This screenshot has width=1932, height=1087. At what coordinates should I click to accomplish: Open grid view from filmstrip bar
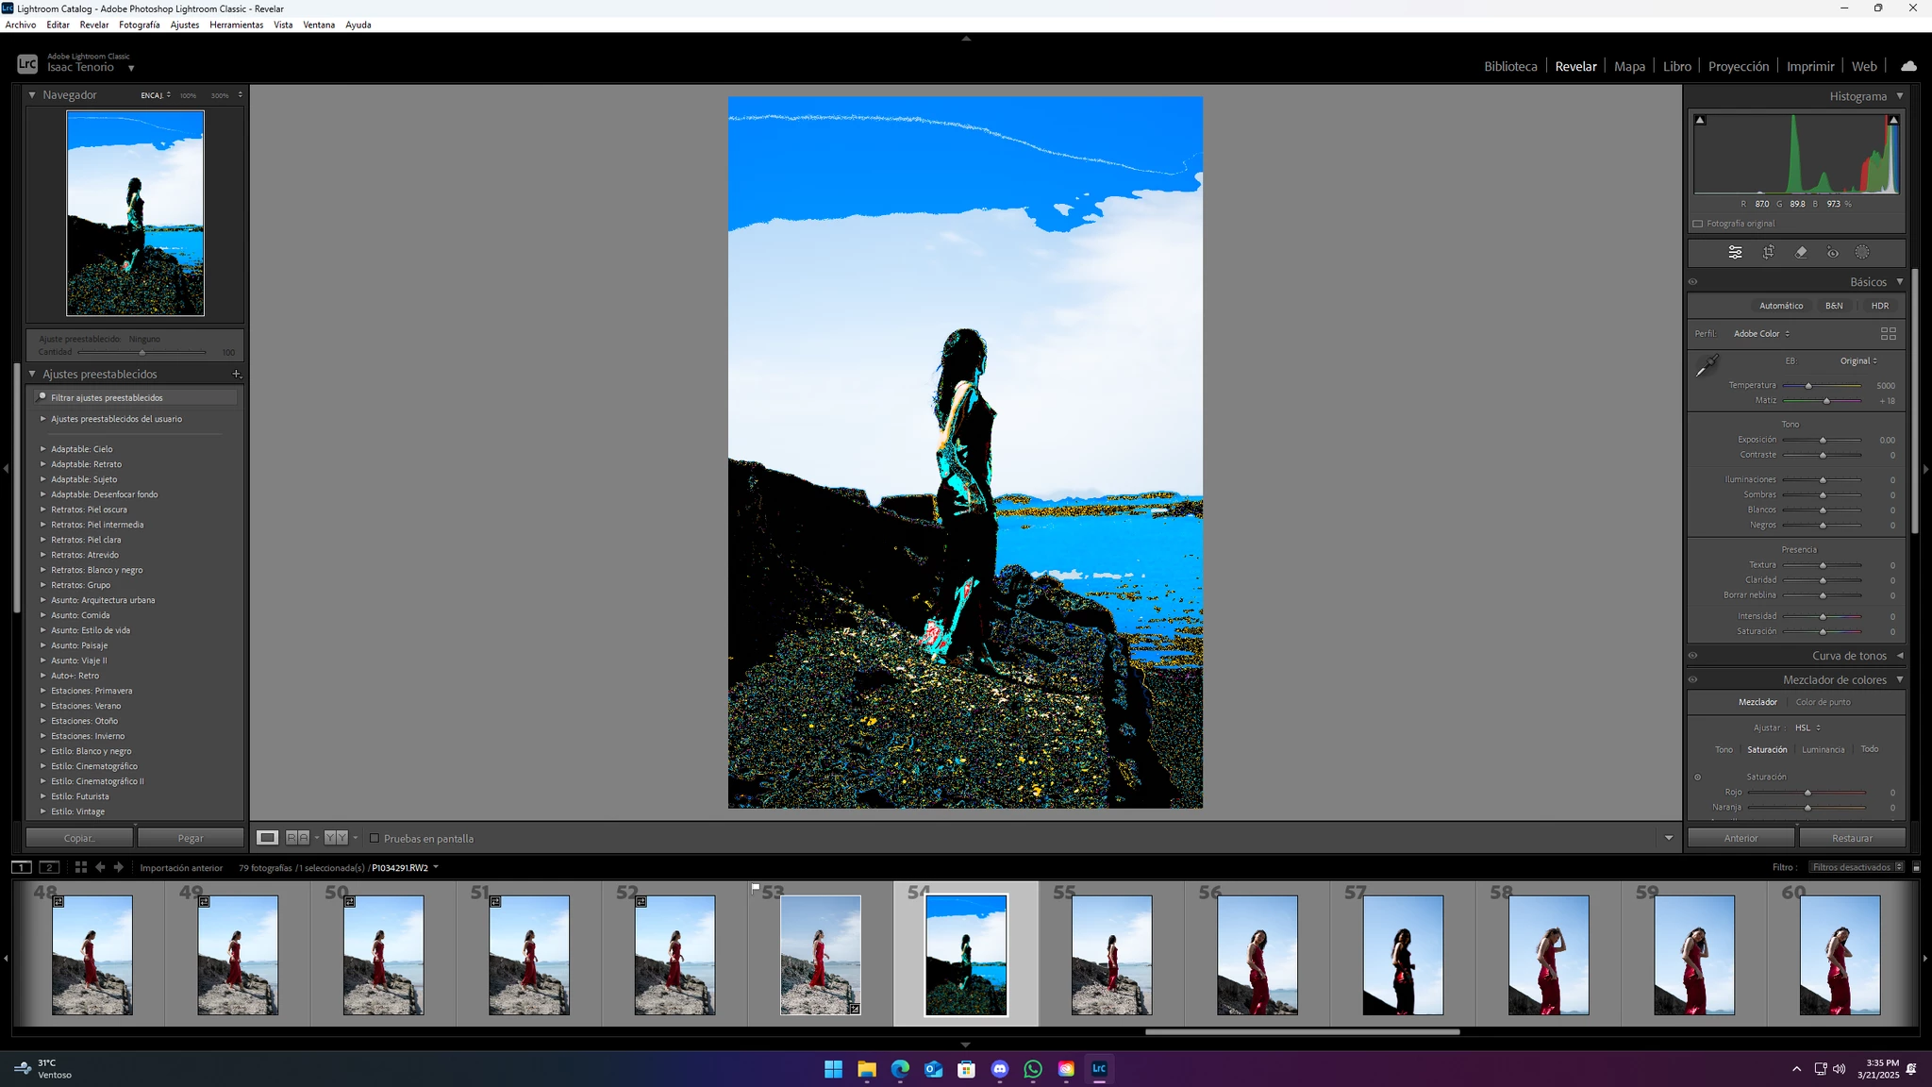coord(80,867)
